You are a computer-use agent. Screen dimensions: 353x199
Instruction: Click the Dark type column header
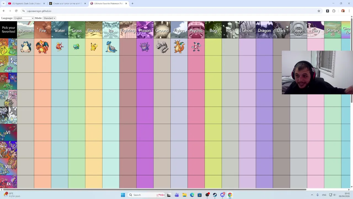[x=282, y=30]
